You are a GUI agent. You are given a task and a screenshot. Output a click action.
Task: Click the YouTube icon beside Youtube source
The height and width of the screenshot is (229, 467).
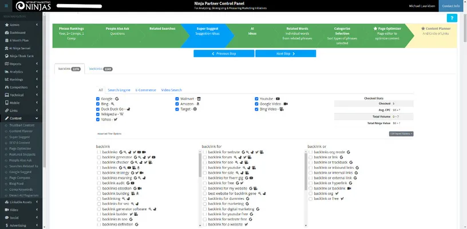(x=278, y=98)
